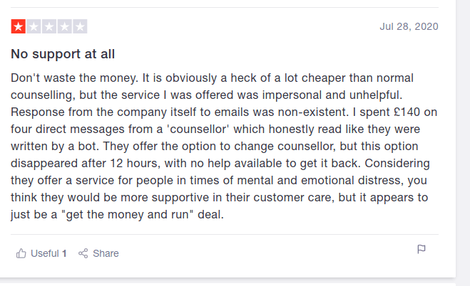470x286 pixels.
Task: Click the fifth grey star
Action: coord(81,27)
